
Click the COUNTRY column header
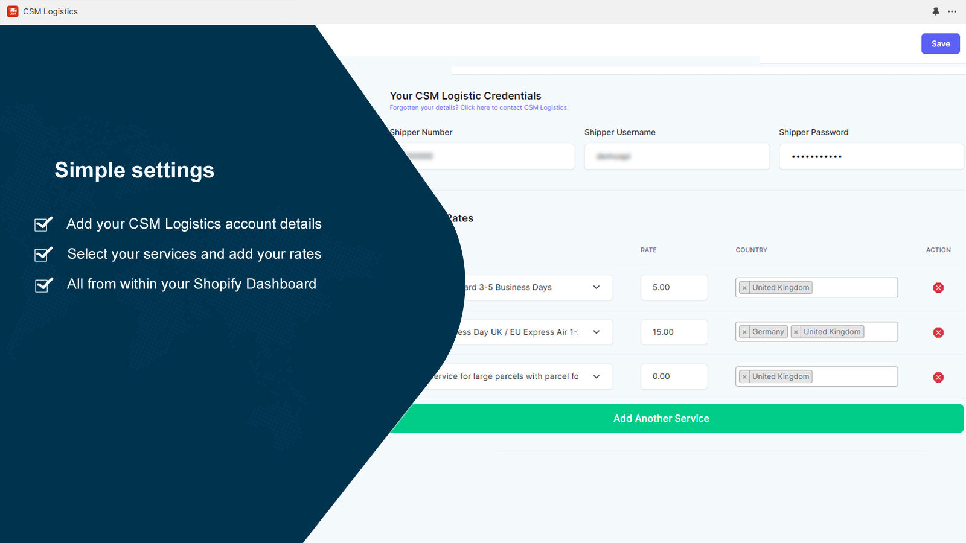pos(752,250)
